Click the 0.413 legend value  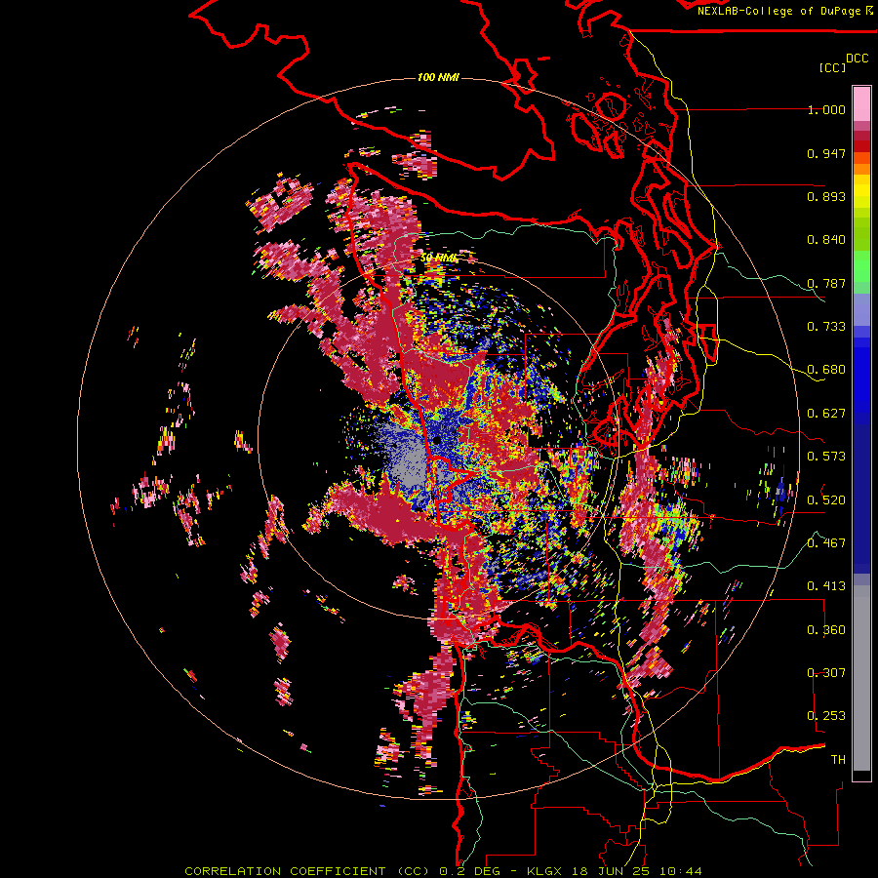(x=826, y=586)
